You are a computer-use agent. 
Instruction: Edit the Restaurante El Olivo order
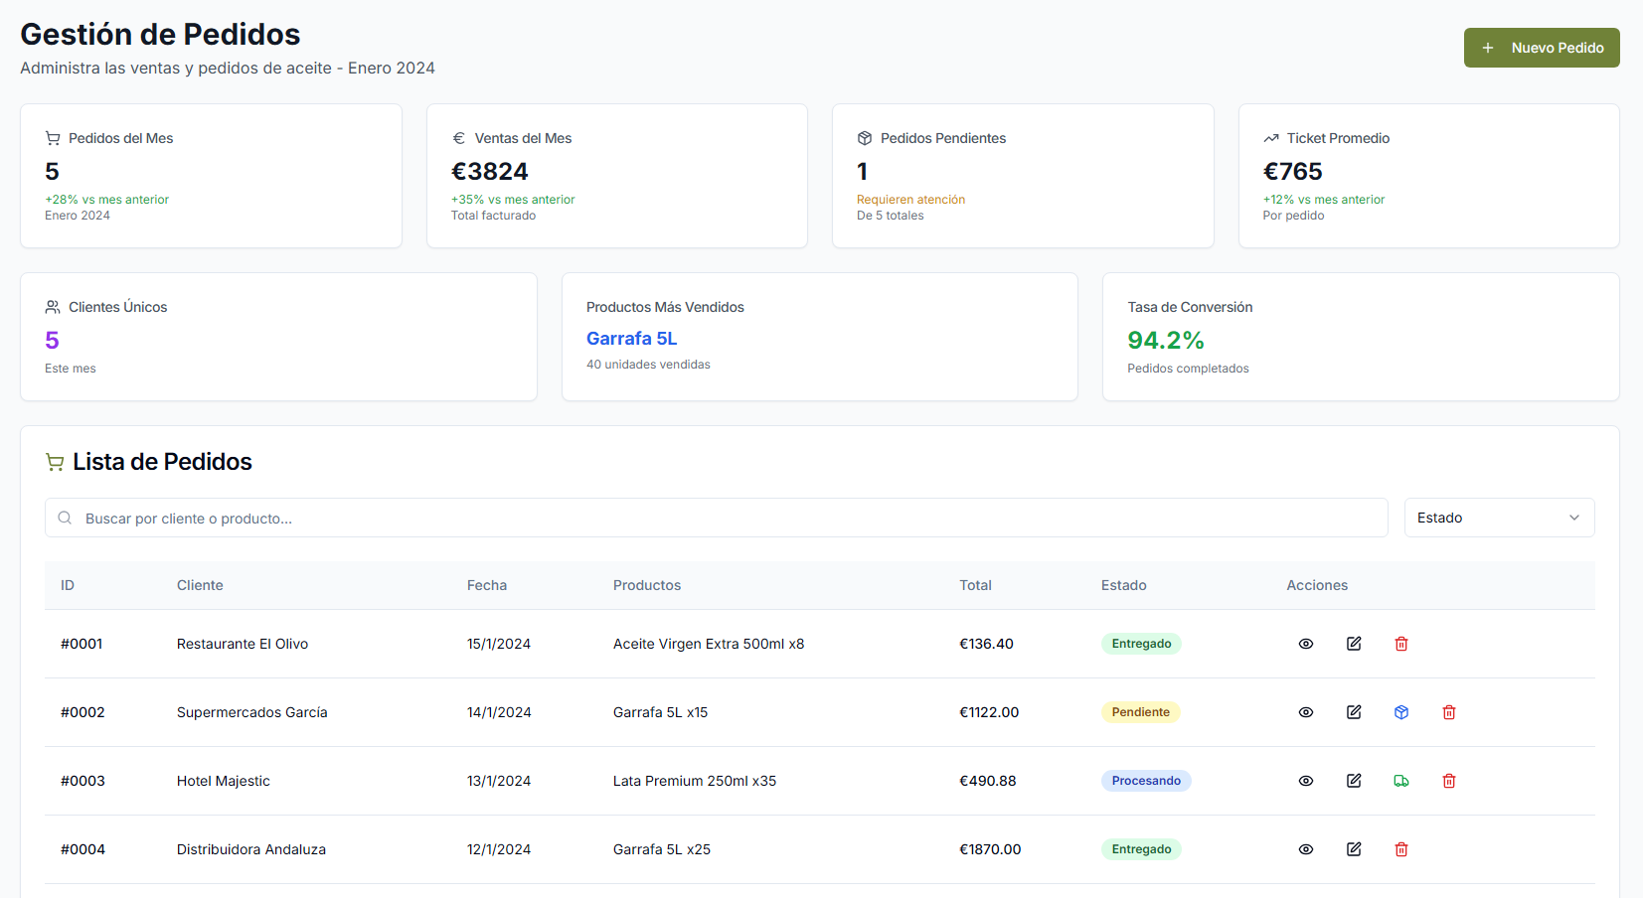tap(1354, 644)
